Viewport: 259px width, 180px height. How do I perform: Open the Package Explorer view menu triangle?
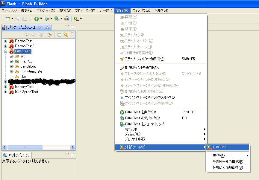72,33
